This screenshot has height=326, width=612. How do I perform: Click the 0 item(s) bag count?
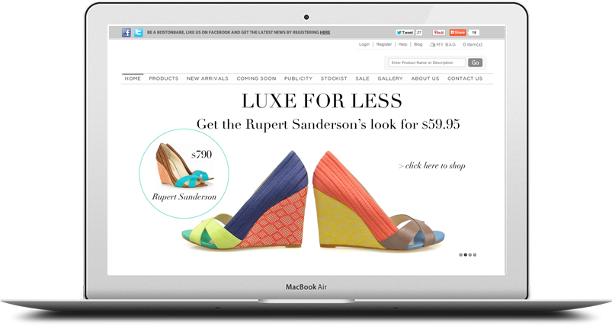point(473,45)
